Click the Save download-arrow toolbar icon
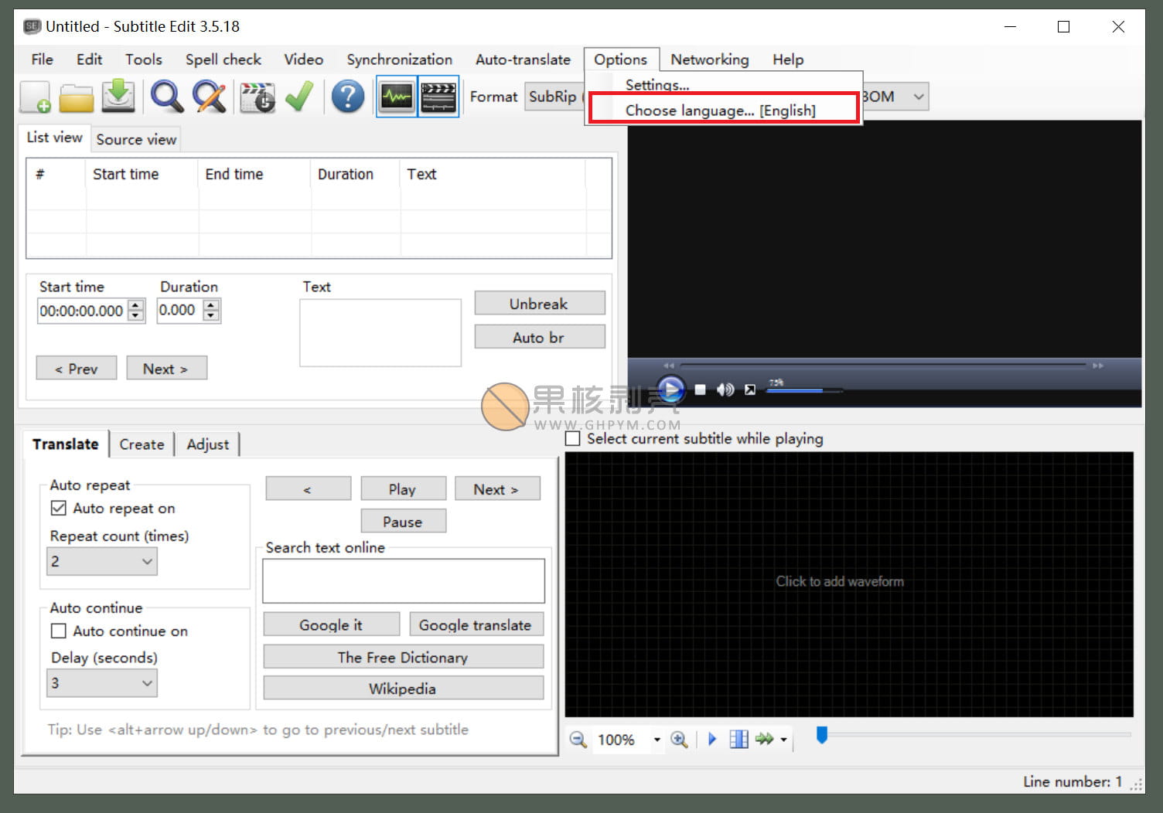Viewport: 1163px width, 813px height. 118,97
